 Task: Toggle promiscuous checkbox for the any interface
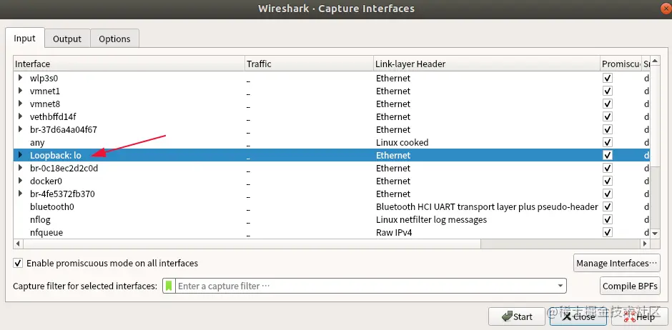click(607, 143)
